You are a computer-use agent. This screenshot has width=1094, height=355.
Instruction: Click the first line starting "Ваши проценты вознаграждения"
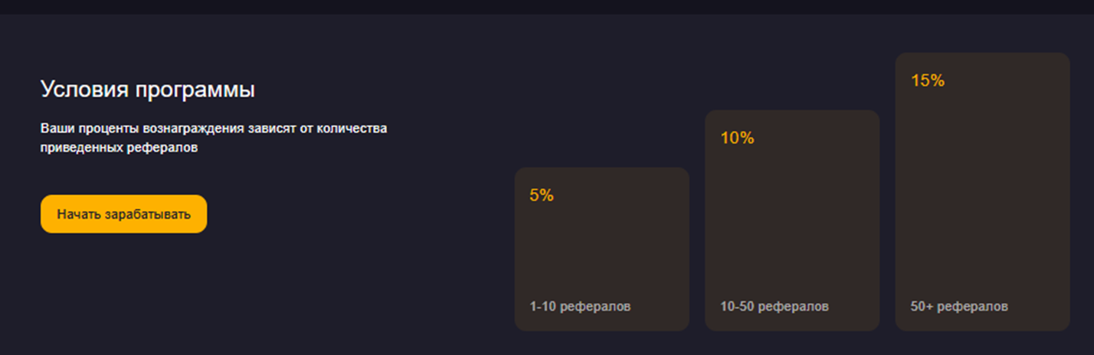pos(213,128)
